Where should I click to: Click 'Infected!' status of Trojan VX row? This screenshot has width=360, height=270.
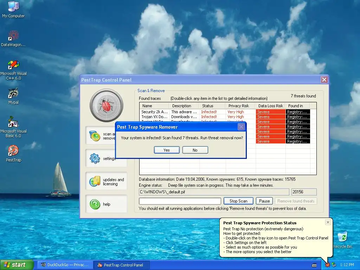(x=209, y=117)
